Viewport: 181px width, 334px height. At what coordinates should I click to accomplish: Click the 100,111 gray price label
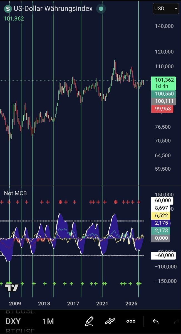click(x=163, y=101)
